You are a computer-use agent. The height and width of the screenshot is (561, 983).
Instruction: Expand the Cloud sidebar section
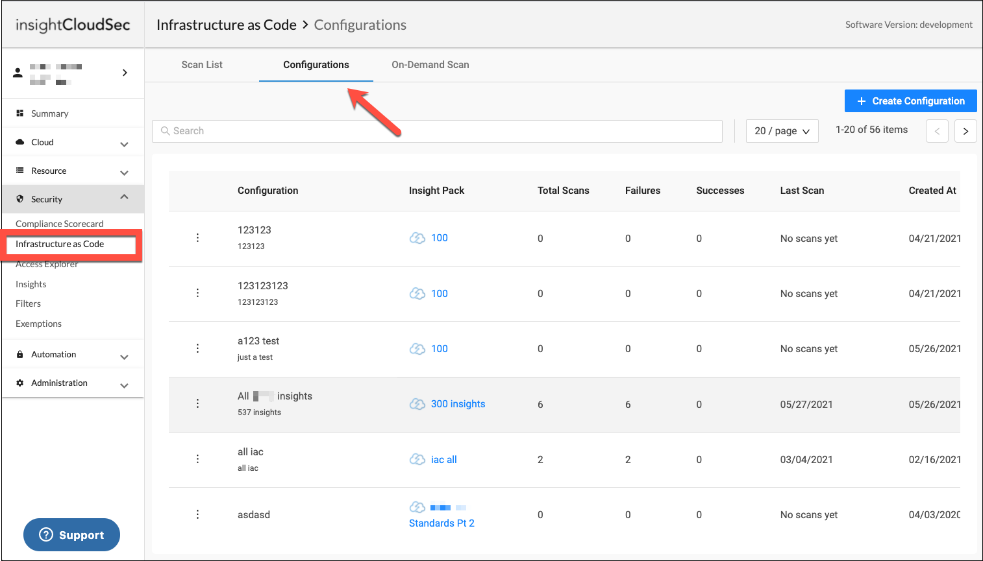124,143
